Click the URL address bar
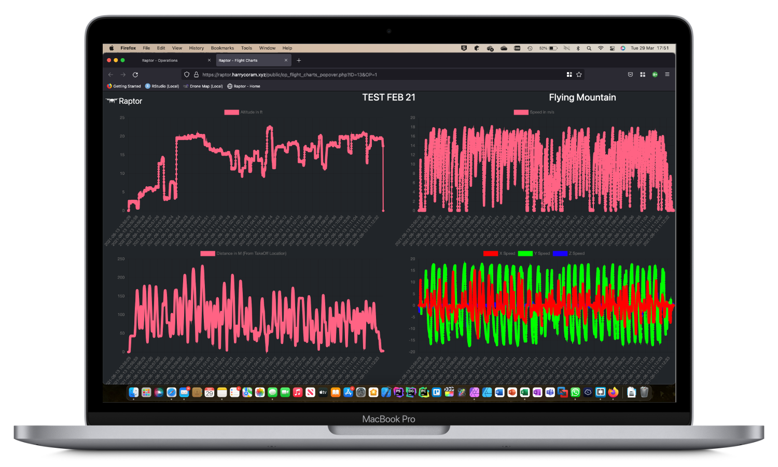 point(363,75)
